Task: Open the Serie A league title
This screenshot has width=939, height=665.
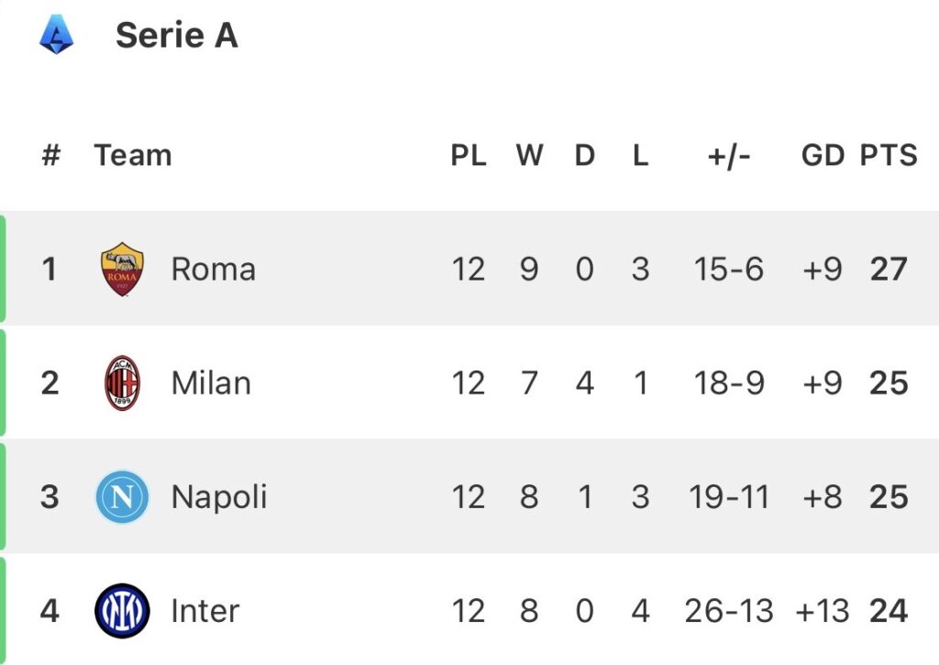Action: [x=177, y=36]
